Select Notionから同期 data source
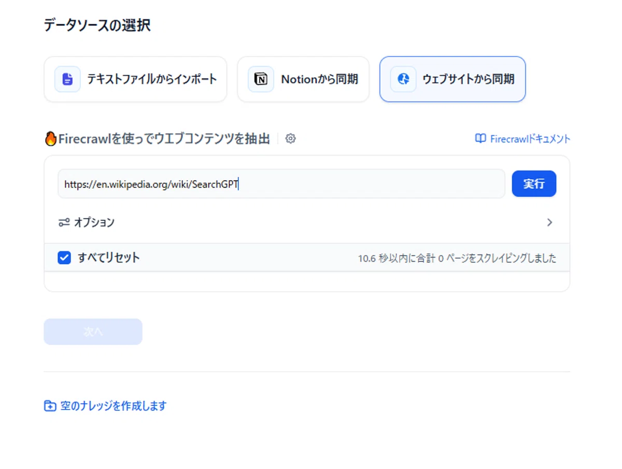 tap(303, 79)
